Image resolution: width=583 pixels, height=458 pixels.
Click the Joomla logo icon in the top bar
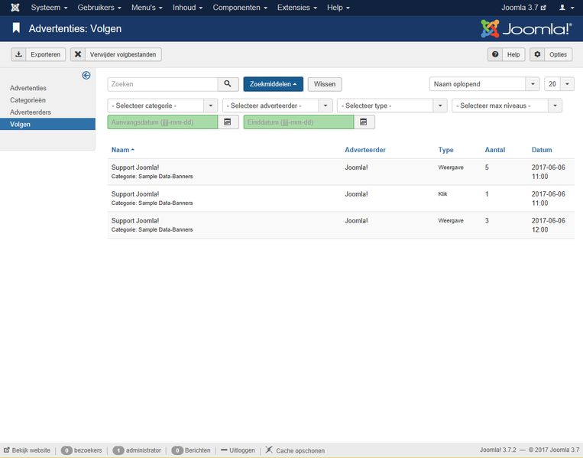15,8
